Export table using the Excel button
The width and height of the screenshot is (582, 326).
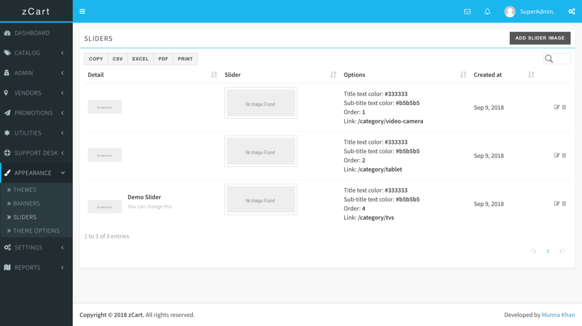point(140,59)
